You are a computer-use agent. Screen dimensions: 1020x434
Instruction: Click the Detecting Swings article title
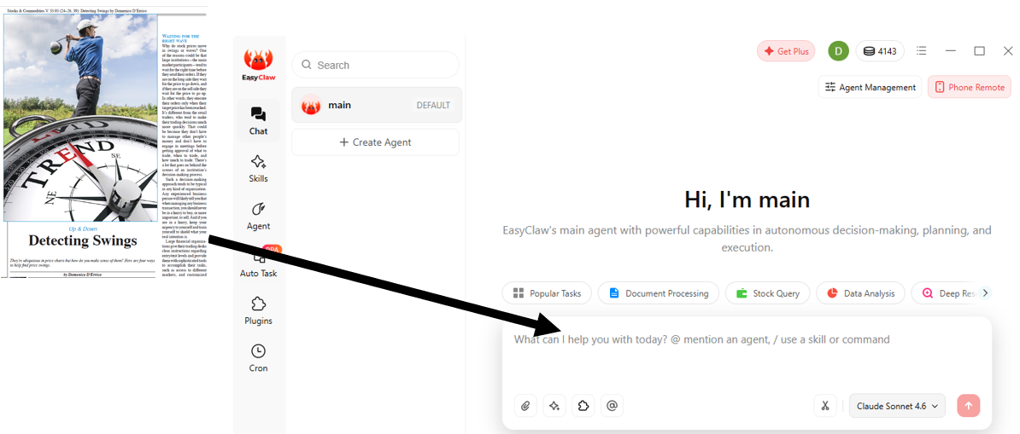point(83,241)
